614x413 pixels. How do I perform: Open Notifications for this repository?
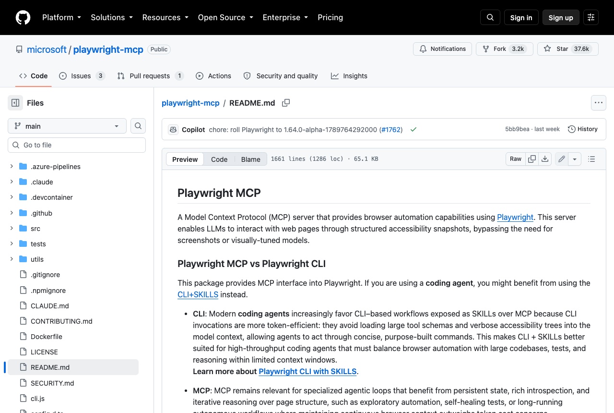click(x=442, y=49)
